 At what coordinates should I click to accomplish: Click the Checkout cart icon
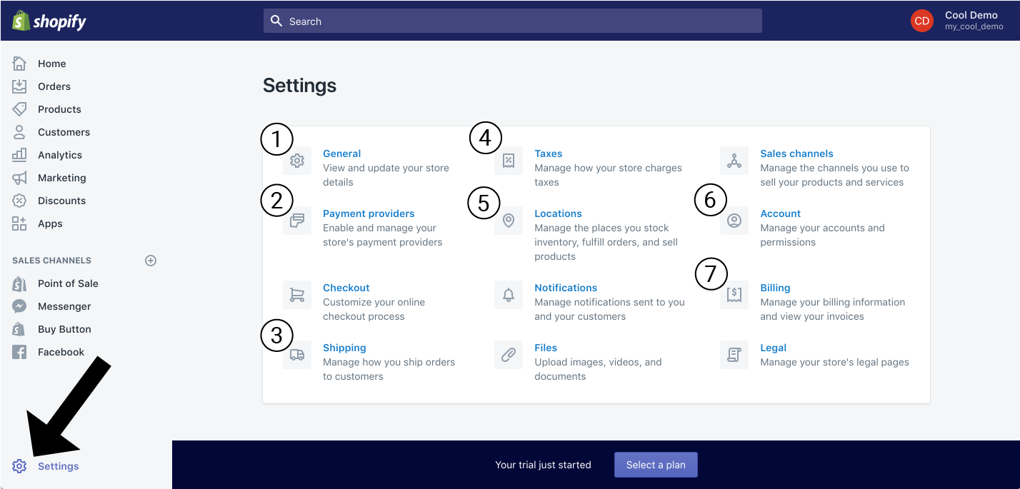point(297,295)
